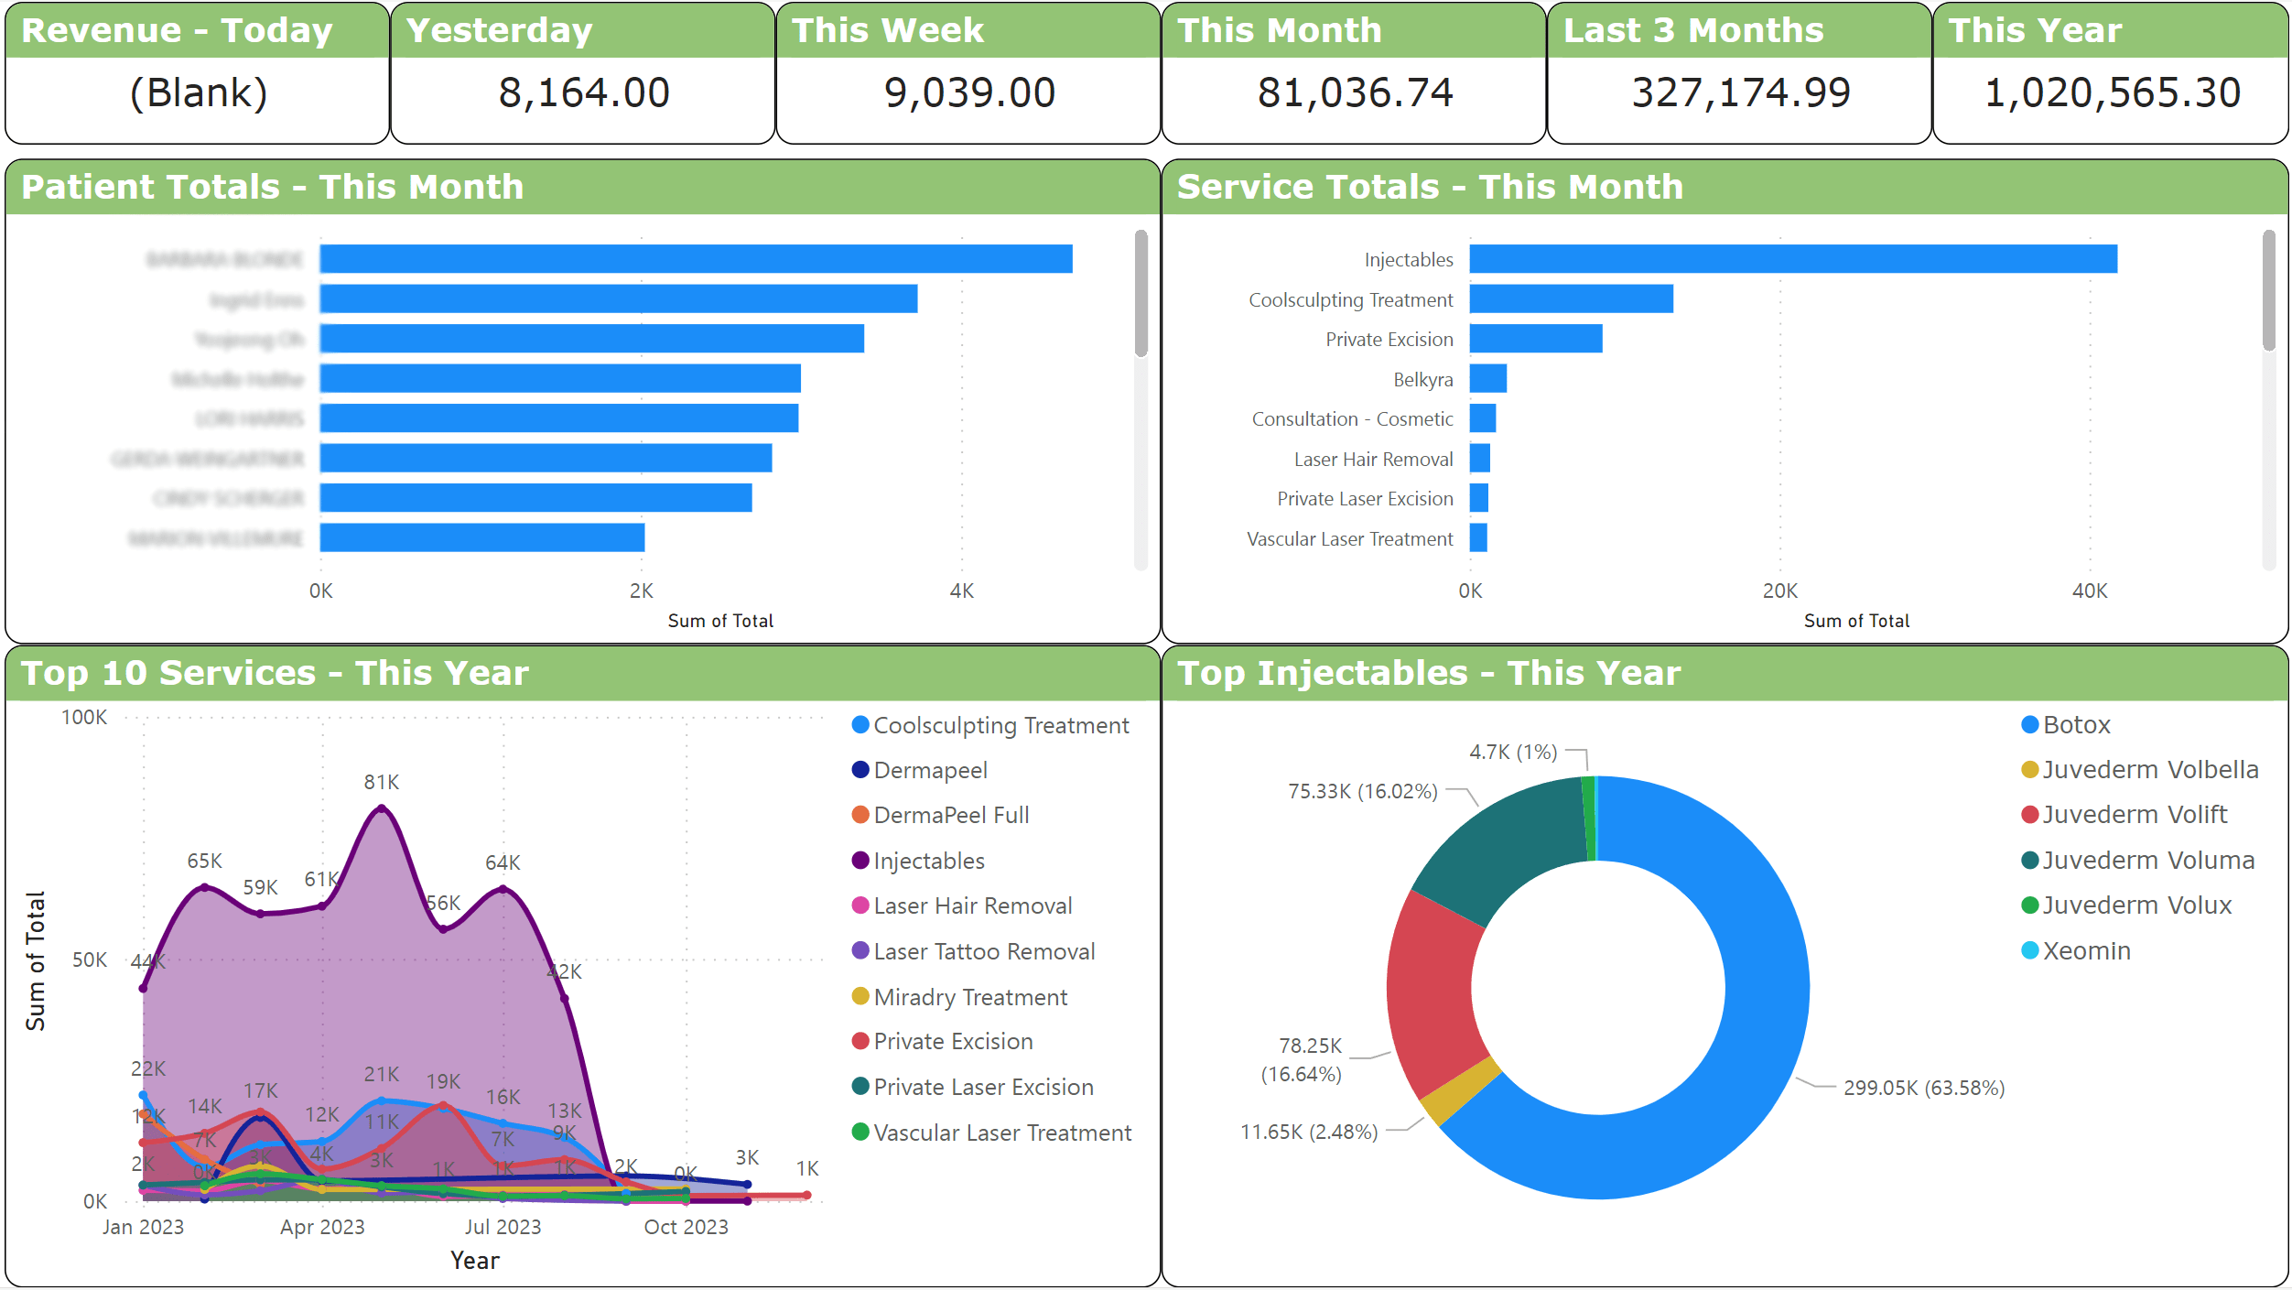Click the Coolsculpting Treatment bar
The image size is (2292, 1290).
(x=1570, y=299)
